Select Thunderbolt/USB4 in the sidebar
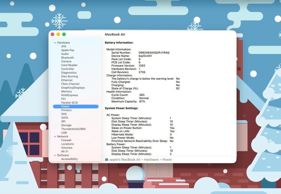This screenshot has width=281, height=194. pyautogui.click(x=73, y=129)
